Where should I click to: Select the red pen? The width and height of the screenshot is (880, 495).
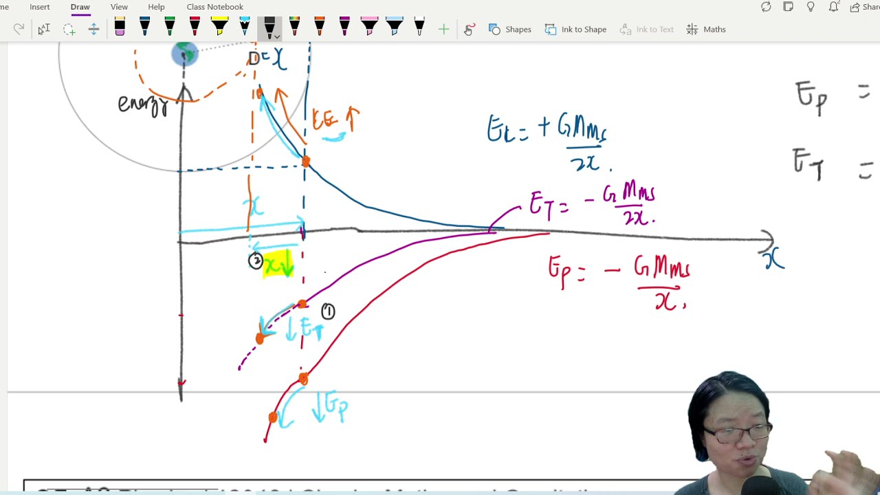pos(195,28)
